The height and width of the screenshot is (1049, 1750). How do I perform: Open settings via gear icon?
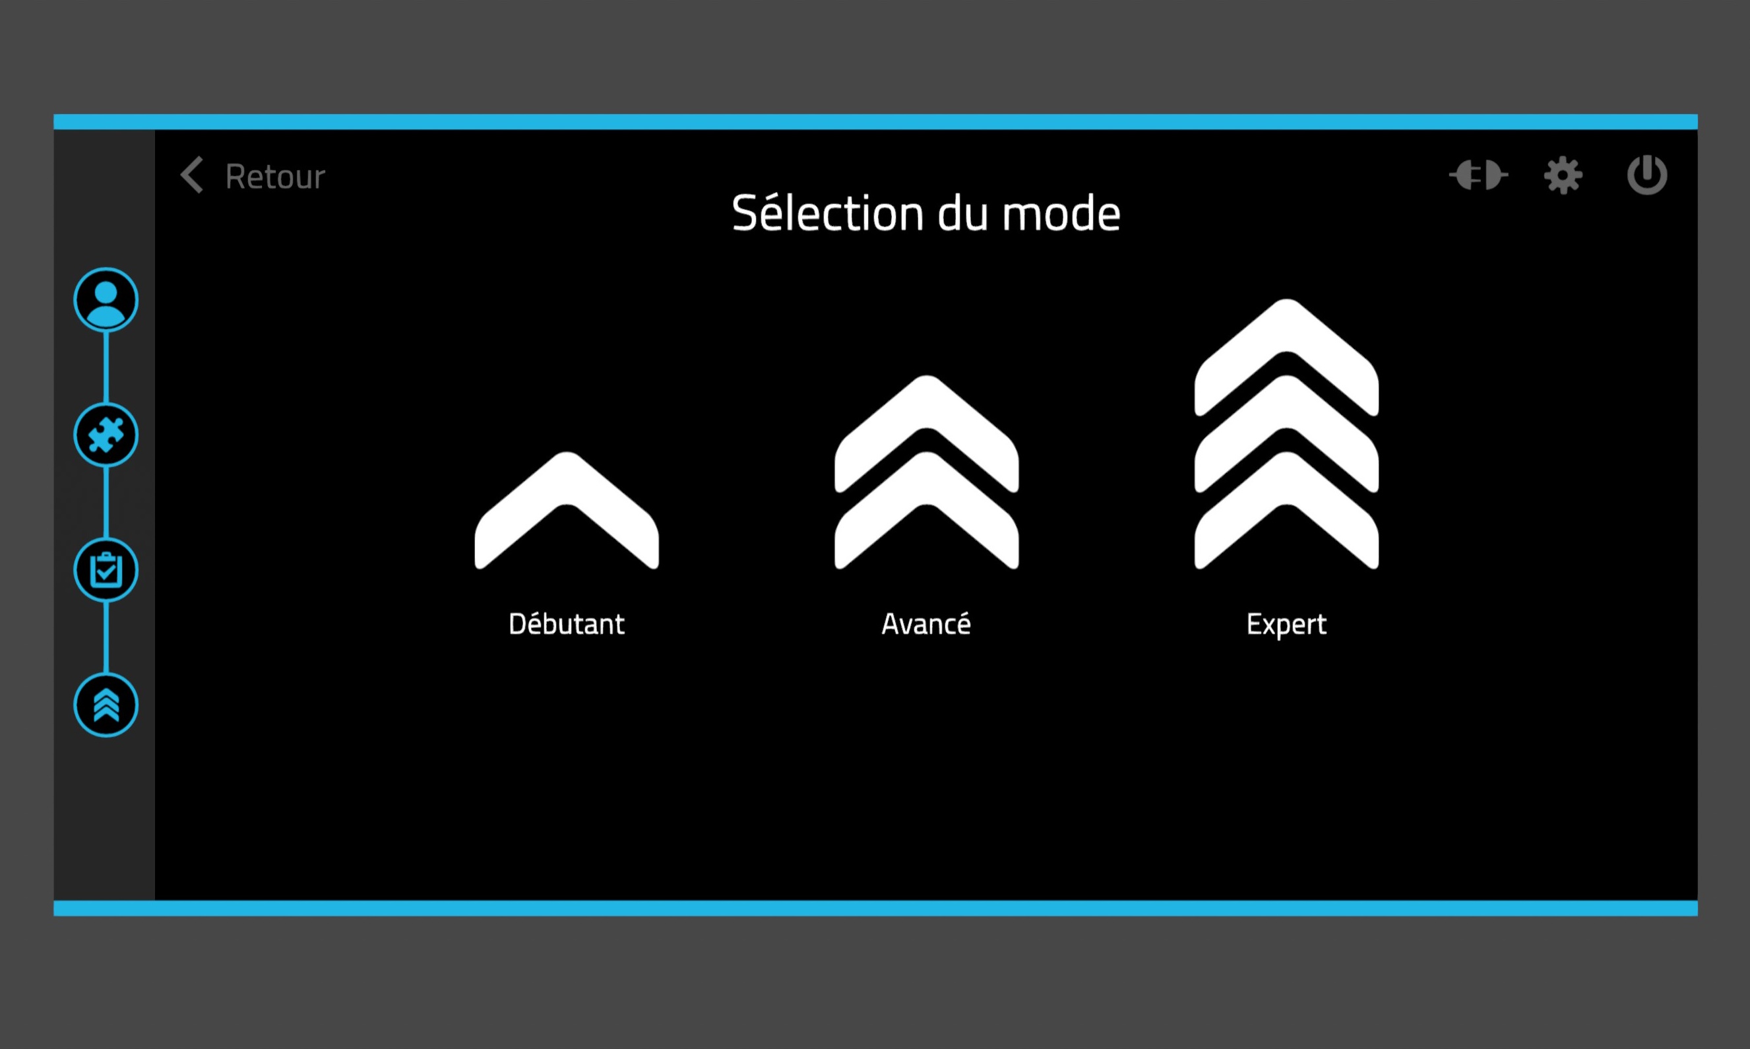tap(1564, 175)
